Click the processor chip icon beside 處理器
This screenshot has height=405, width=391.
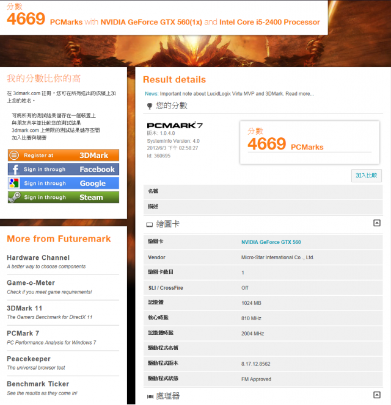pyautogui.click(x=150, y=396)
